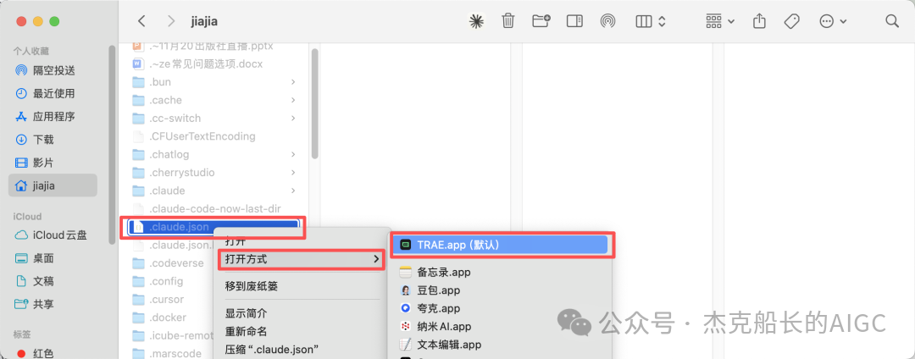Expand the .cache folder chevron
Image resolution: width=915 pixels, height=359 pixels.
click(293, 100)
